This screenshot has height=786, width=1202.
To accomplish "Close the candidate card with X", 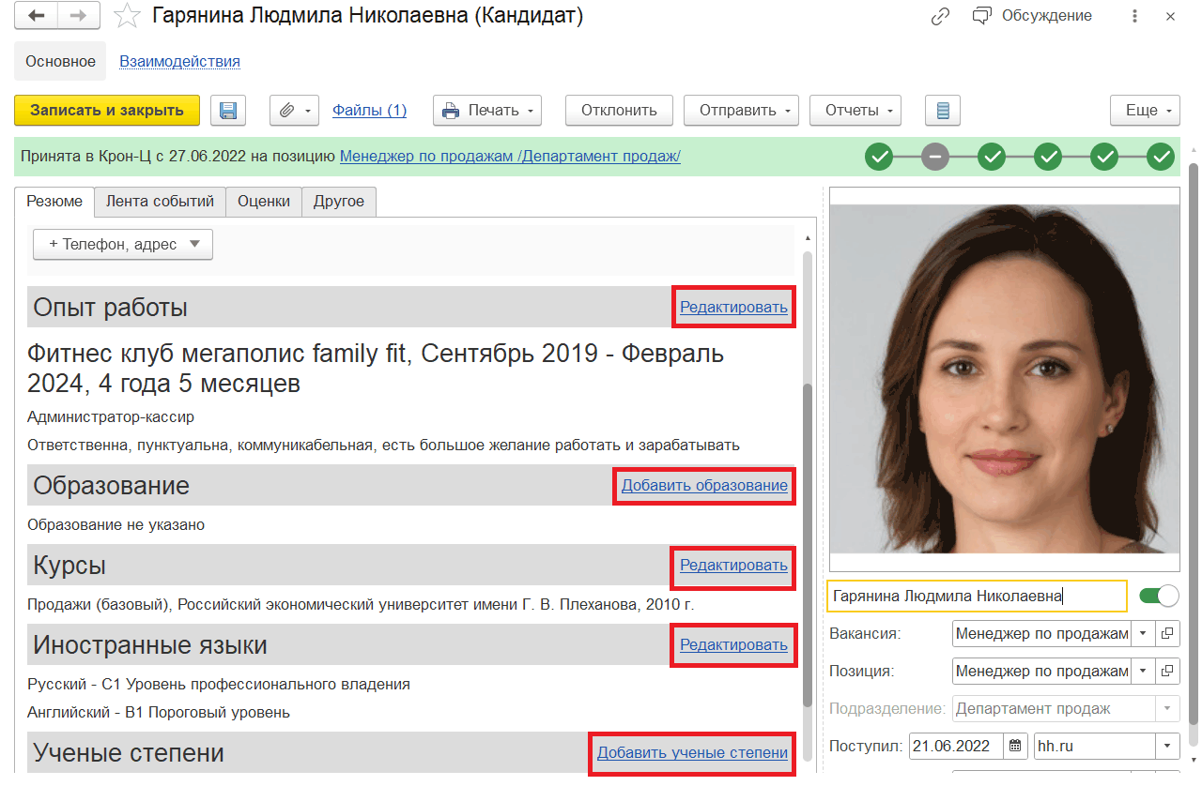I will (1170, 16).
